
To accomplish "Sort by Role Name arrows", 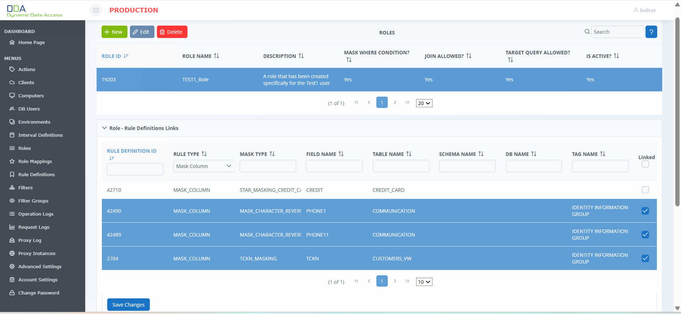I will tap(216, 56).
